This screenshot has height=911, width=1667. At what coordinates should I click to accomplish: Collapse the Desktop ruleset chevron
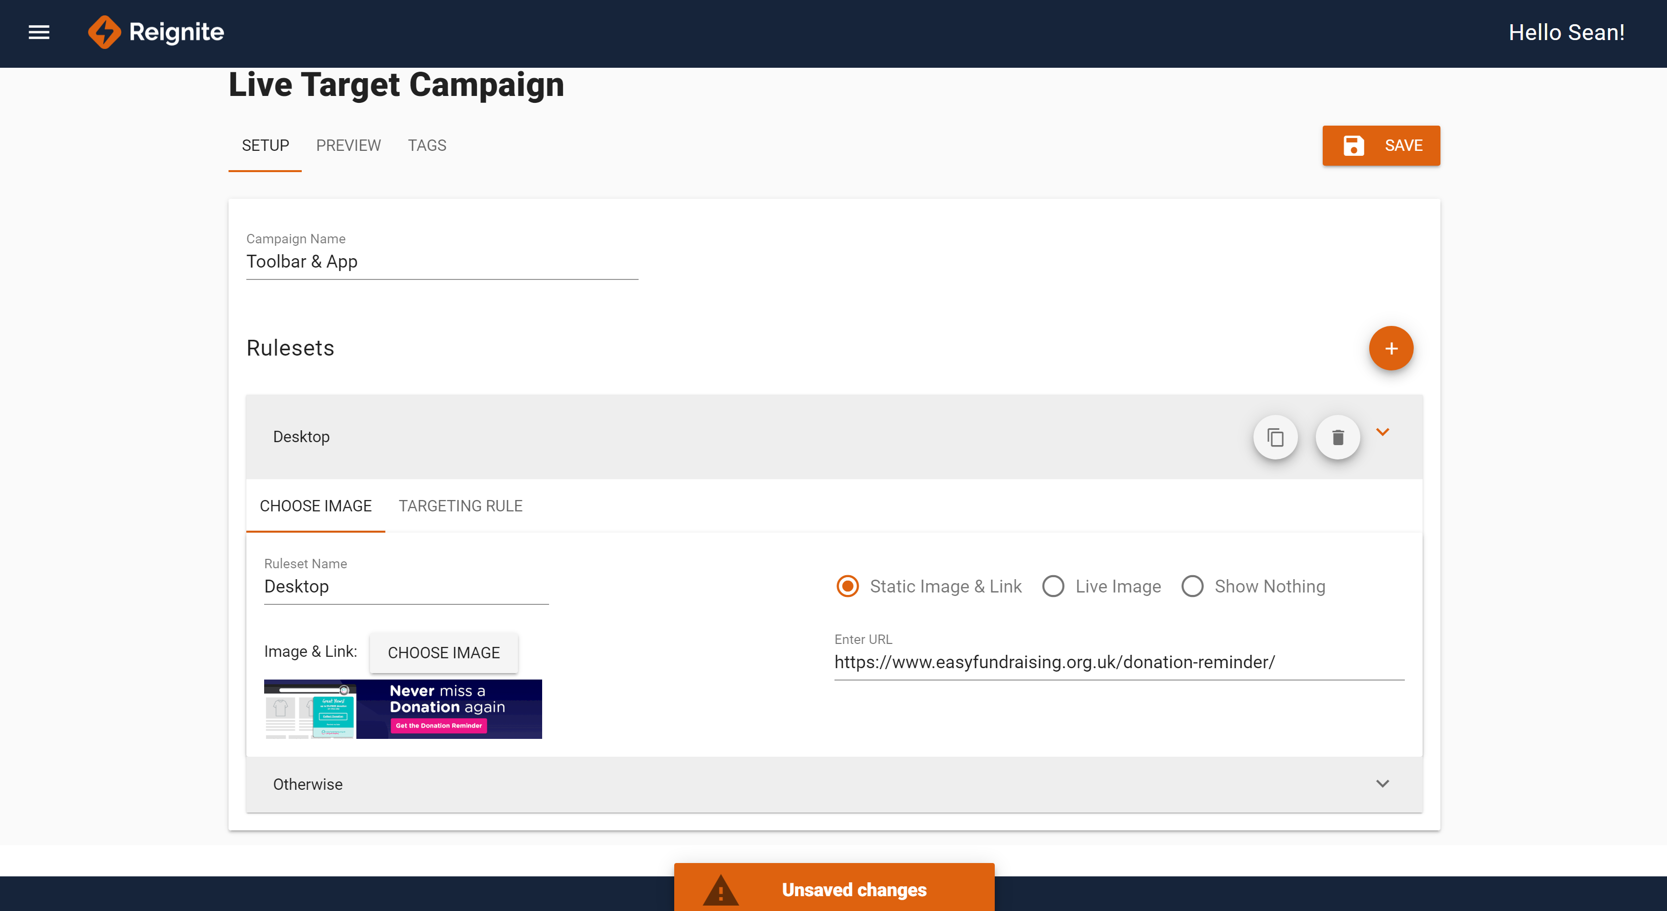[1382, 432]
